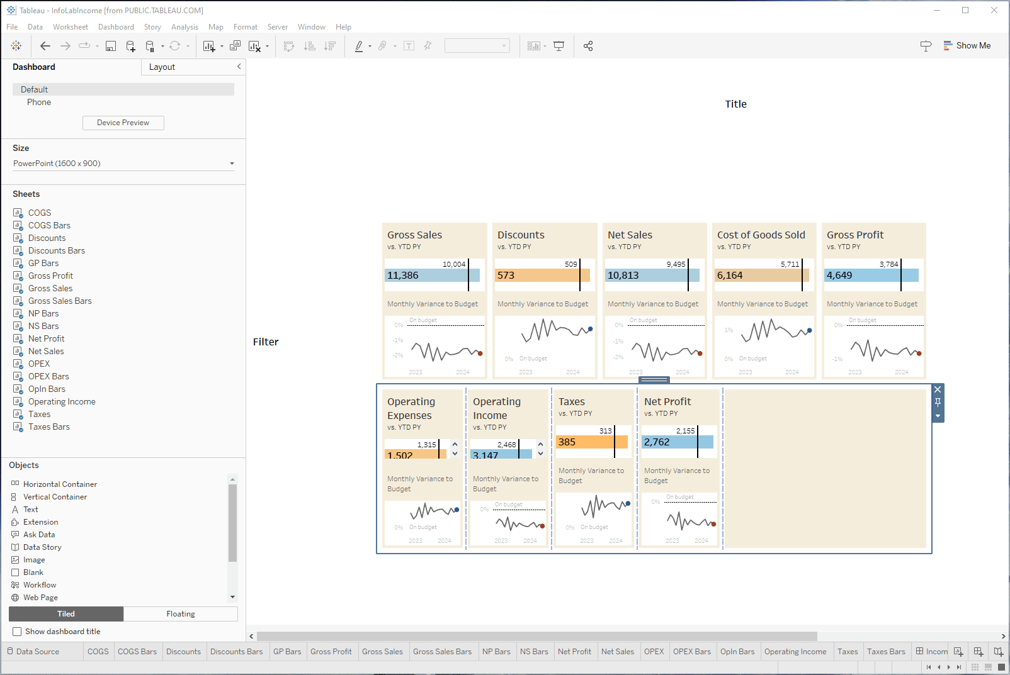Remove the selected container with its X icon

938,390
